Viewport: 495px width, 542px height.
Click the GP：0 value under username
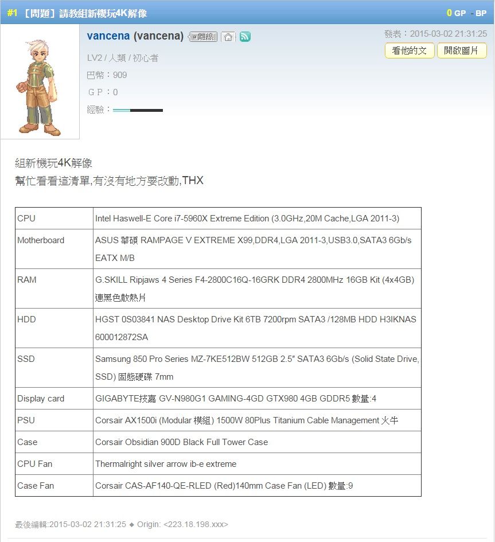(103, 92)
